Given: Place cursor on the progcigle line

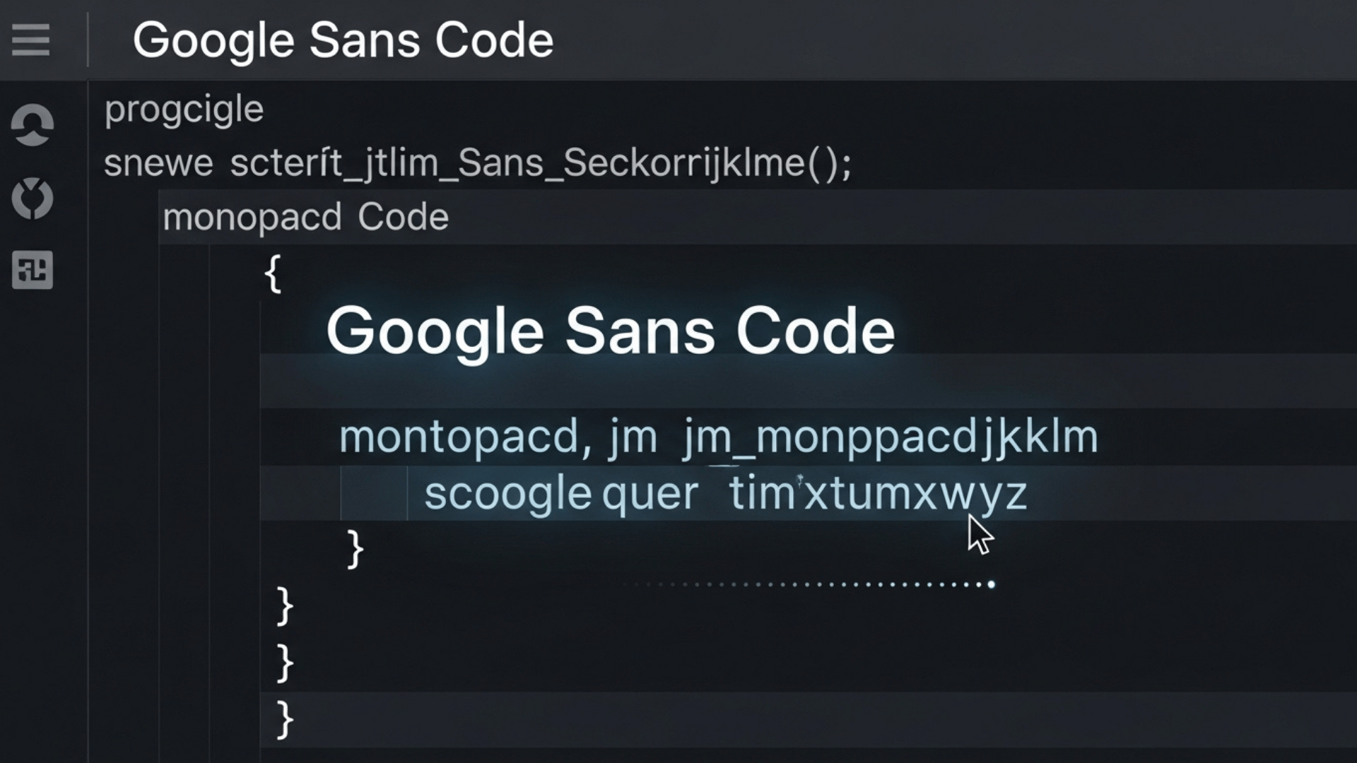Looking at the screenshot, I should pos(184,107).
